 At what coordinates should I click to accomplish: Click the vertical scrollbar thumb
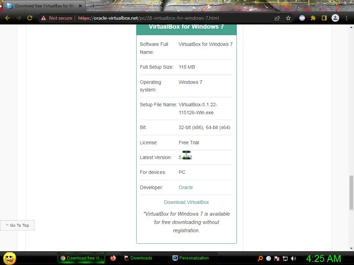351,193
